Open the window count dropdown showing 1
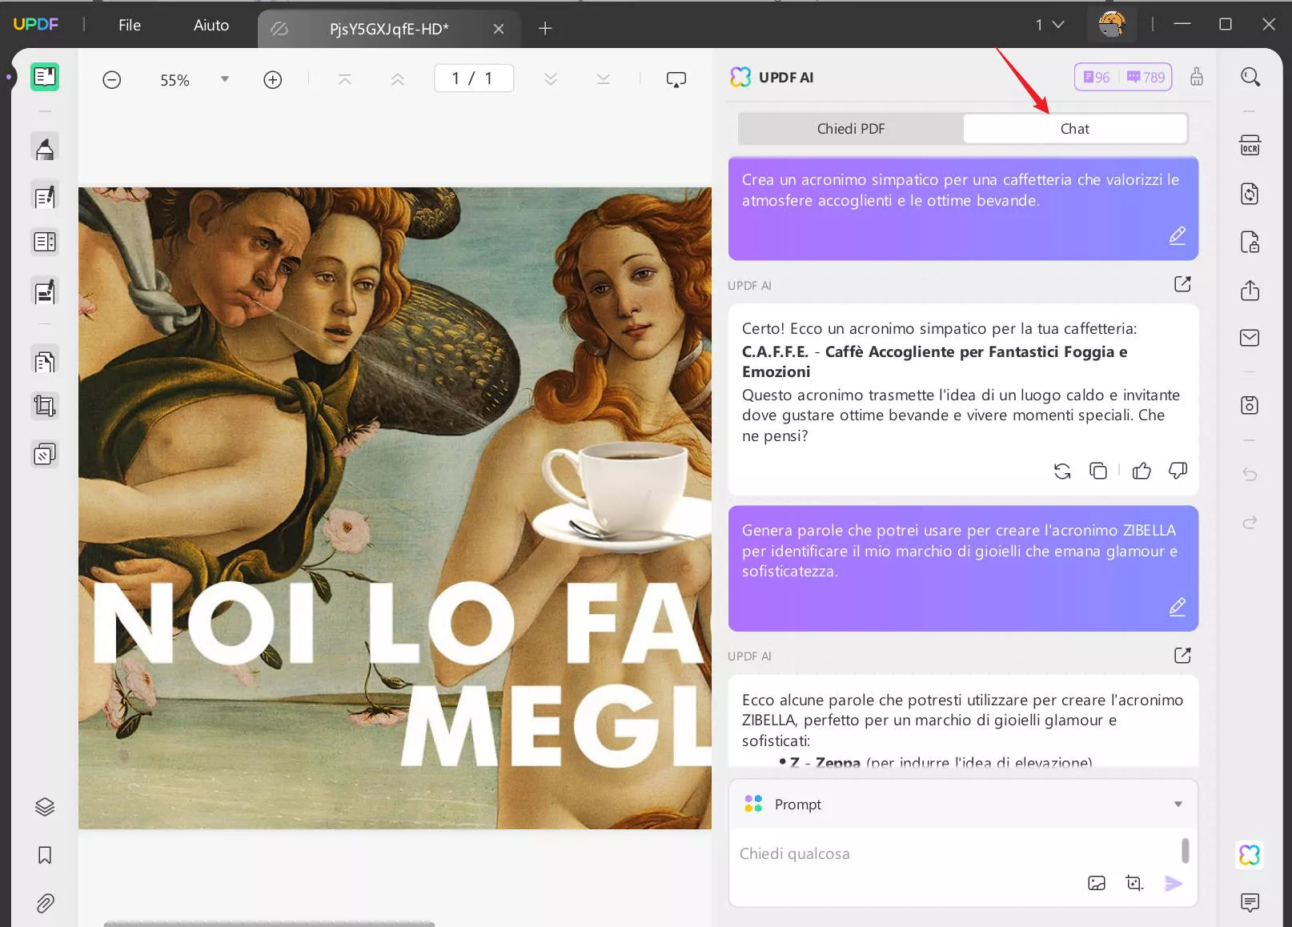Screen dimensions: 1292x927 pyautogui.click(x=1050, y=25)
